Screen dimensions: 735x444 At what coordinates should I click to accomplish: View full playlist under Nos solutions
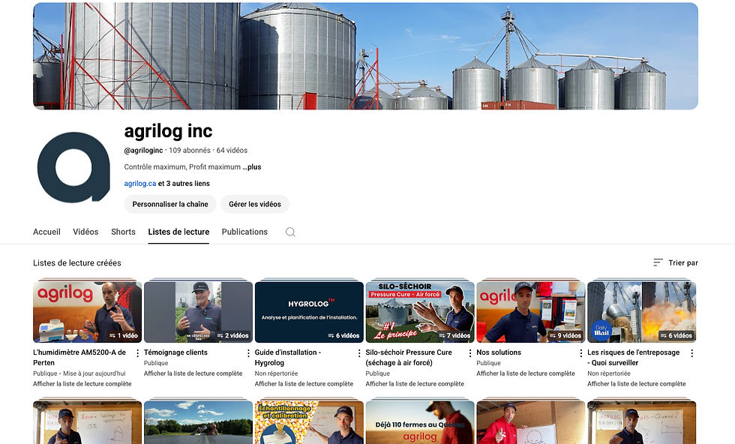click(526, 373)
